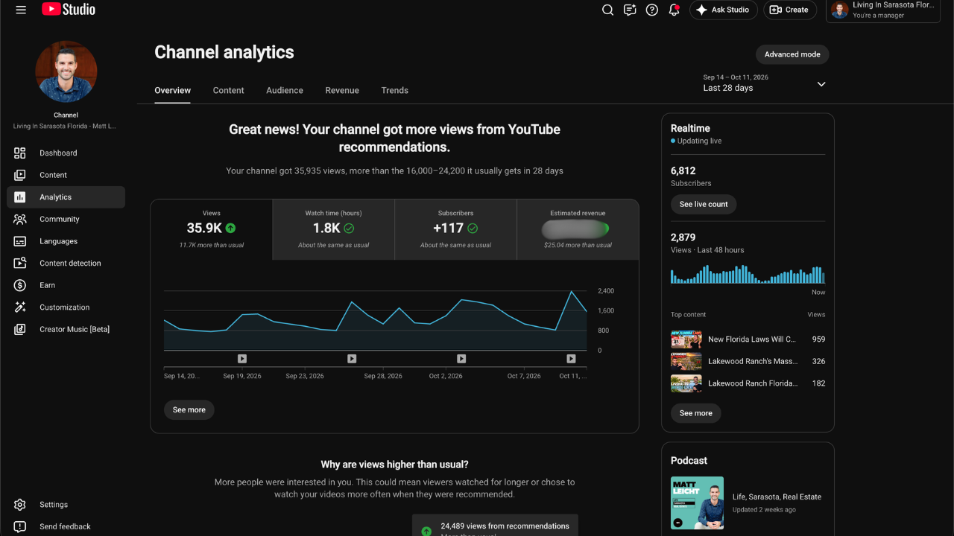Click See live count button

click(x=704, y=205)
